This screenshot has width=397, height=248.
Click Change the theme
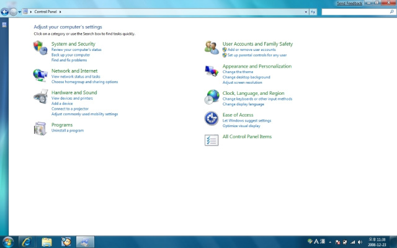238,72
